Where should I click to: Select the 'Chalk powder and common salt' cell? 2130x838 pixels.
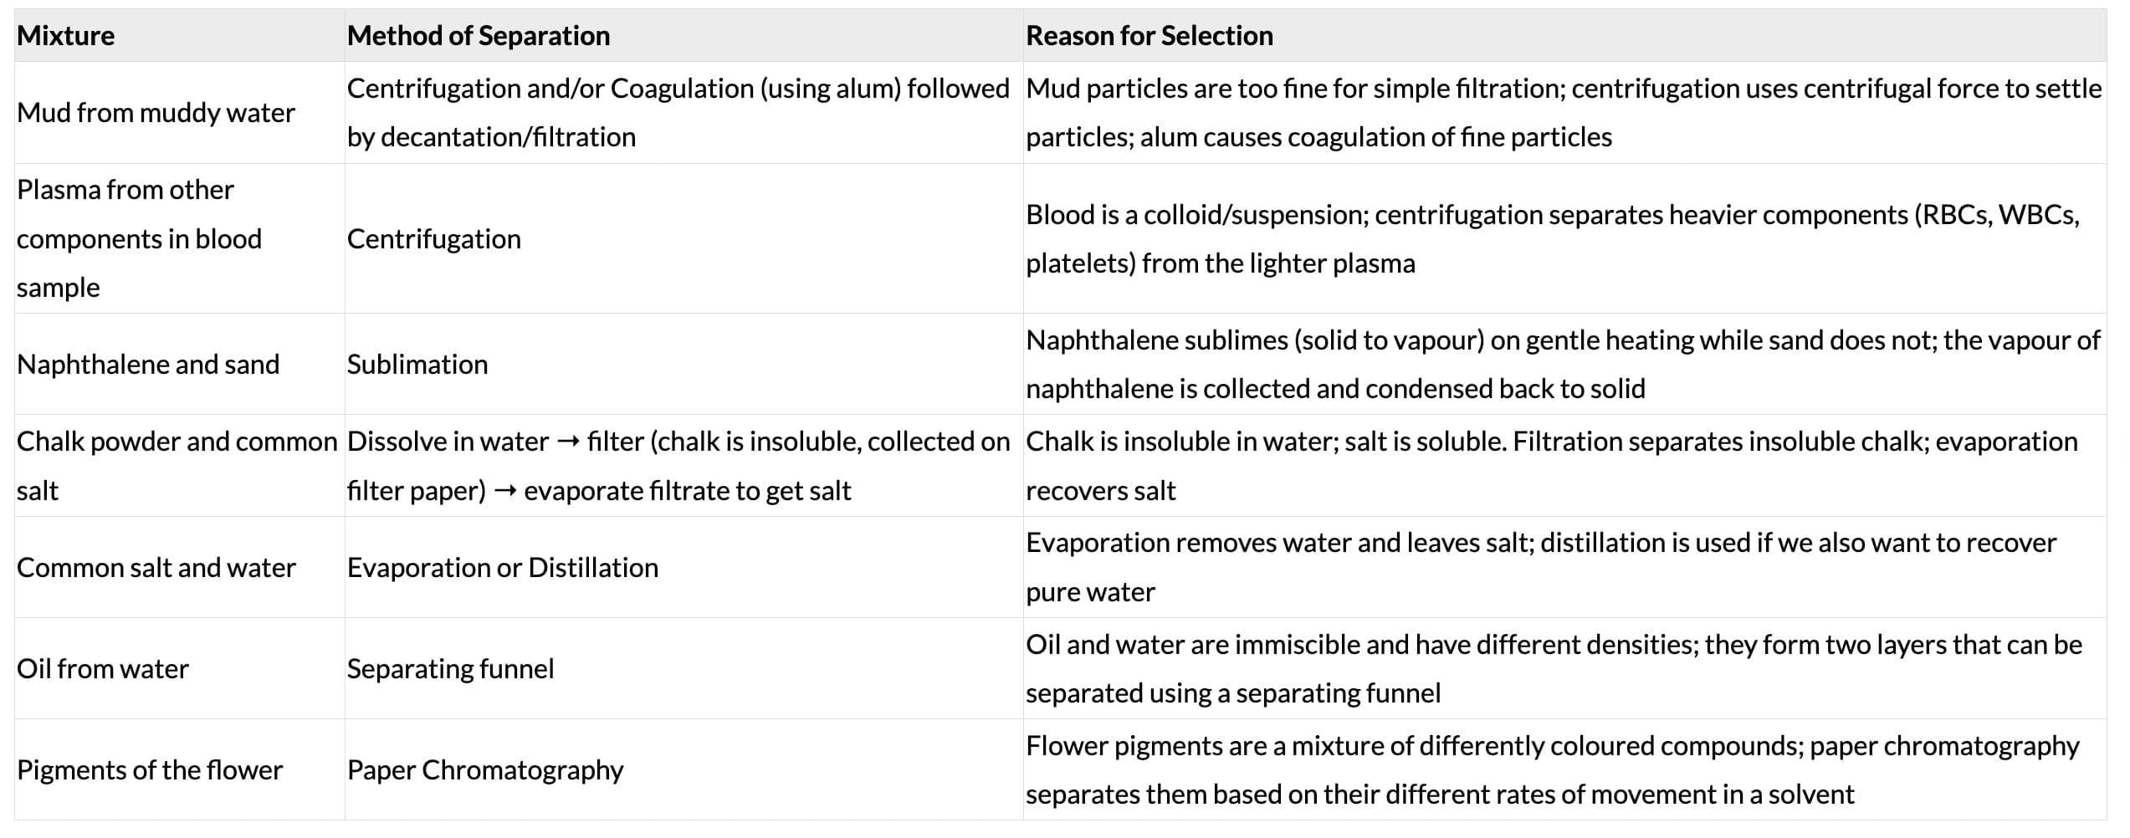click(x=177, y=466)
